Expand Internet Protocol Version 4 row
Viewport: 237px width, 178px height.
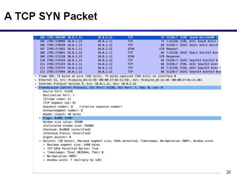tap(36, 84)
